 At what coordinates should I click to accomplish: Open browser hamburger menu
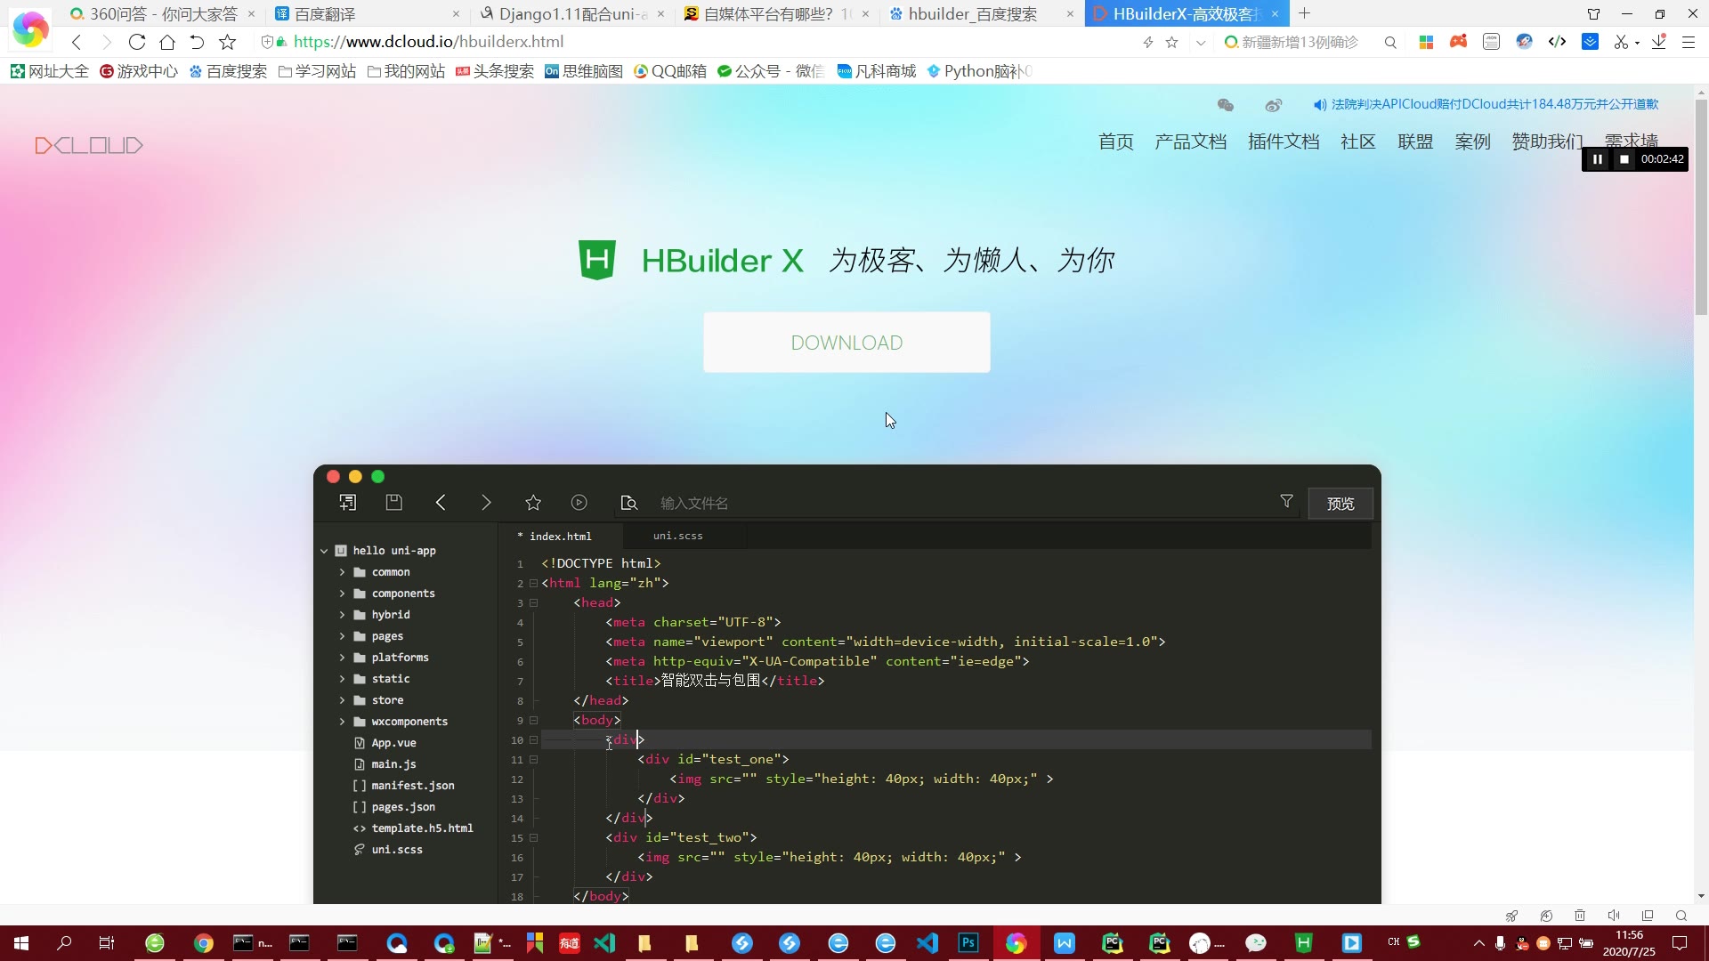[x=1688, y=42]
